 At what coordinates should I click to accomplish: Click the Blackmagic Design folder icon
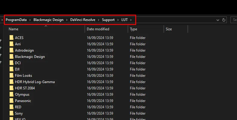12,57
